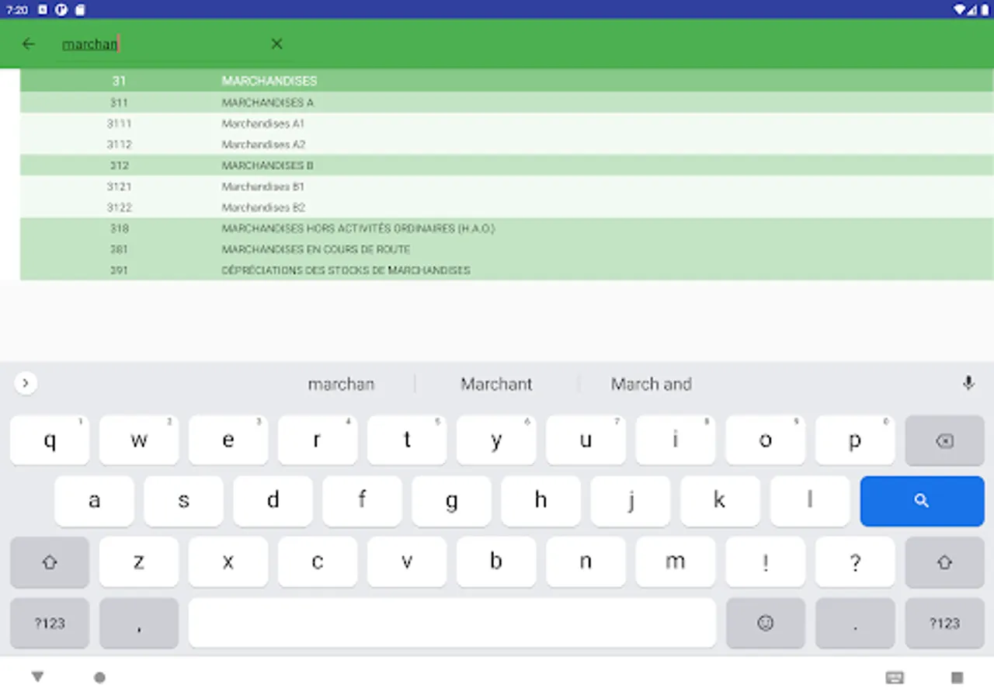Open 381 MARCHANDISES EN COURS DE ROUTE
The height and width of the screenshot is (699, 994).
click(x=506, y=249)
